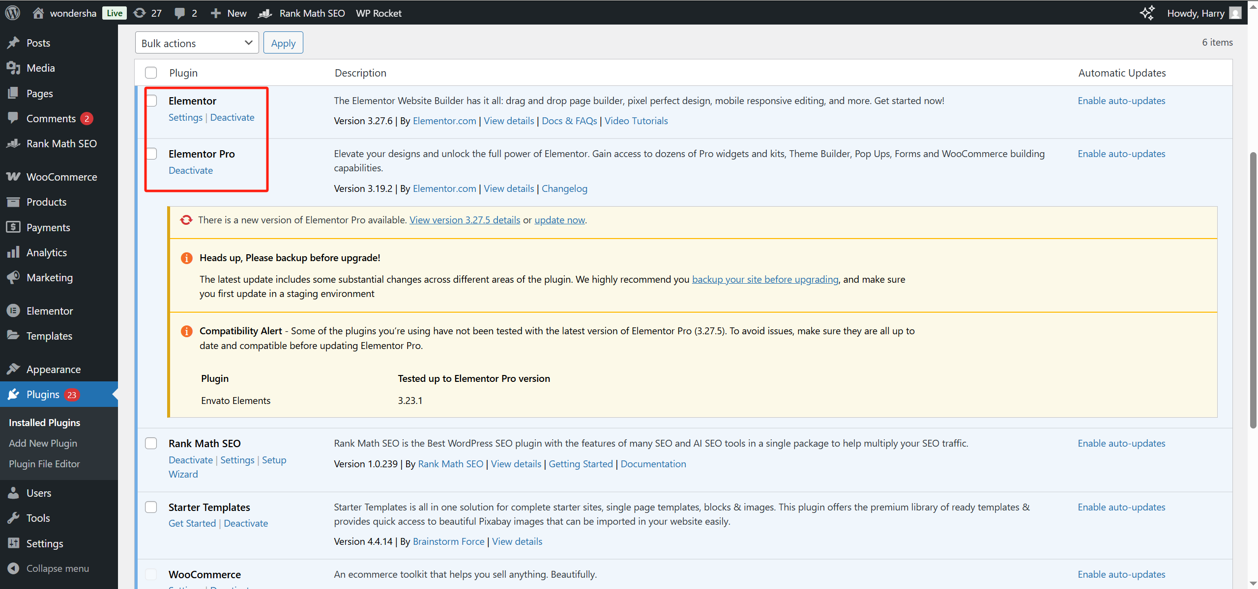Viewport: 1258px width, 589px height.
Task: Open WooCommerce from the sidebar icon
Action: [13, 177]
